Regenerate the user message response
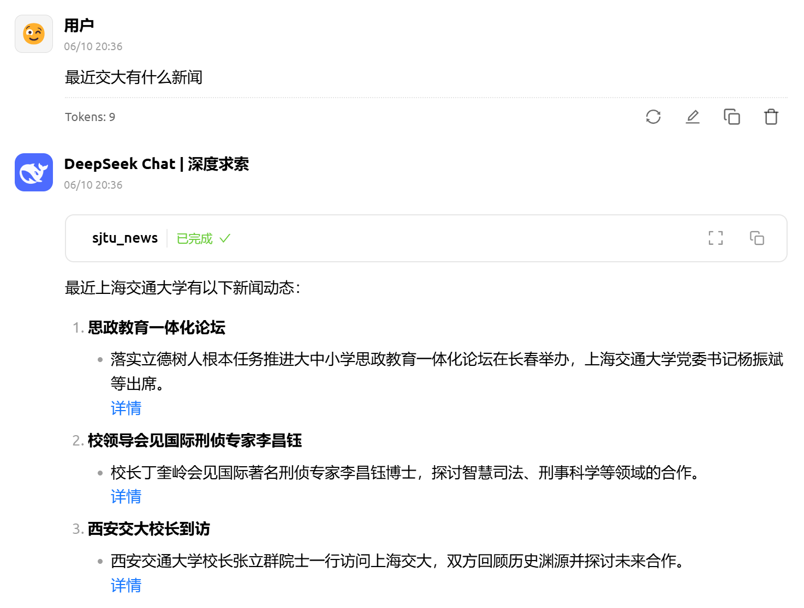This screenshot has height=608, width=804. (653, 117)
